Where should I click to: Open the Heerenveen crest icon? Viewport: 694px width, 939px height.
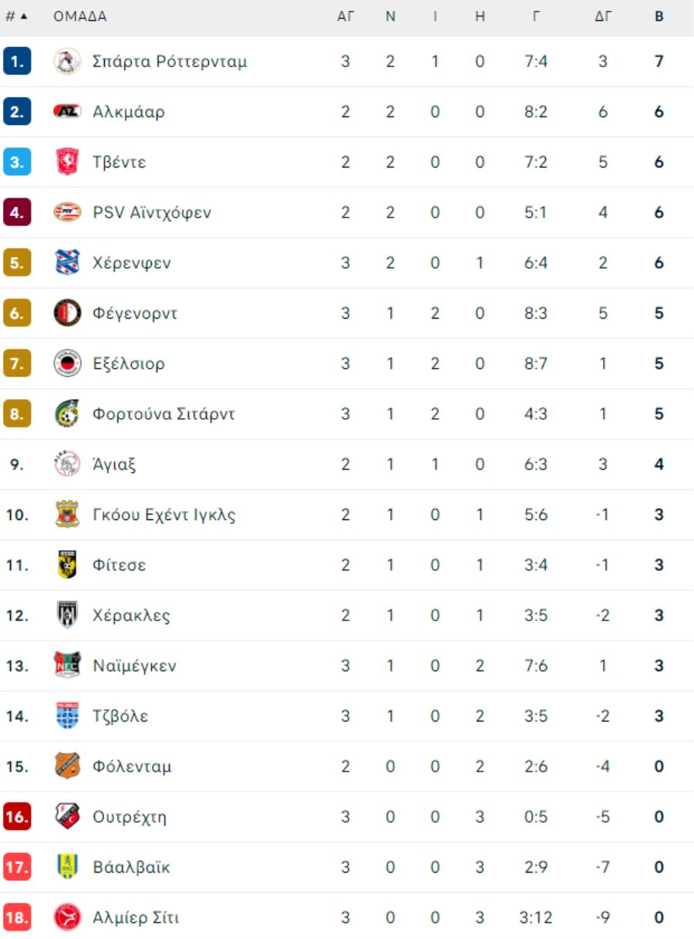67,263
